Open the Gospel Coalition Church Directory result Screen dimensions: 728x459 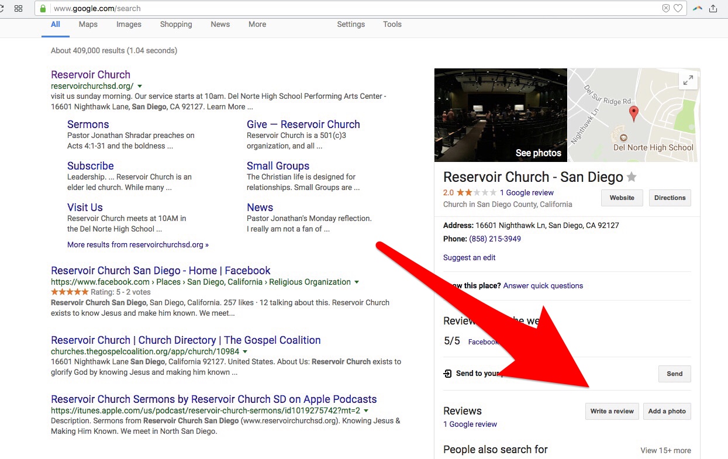click(x=186, y=340)
